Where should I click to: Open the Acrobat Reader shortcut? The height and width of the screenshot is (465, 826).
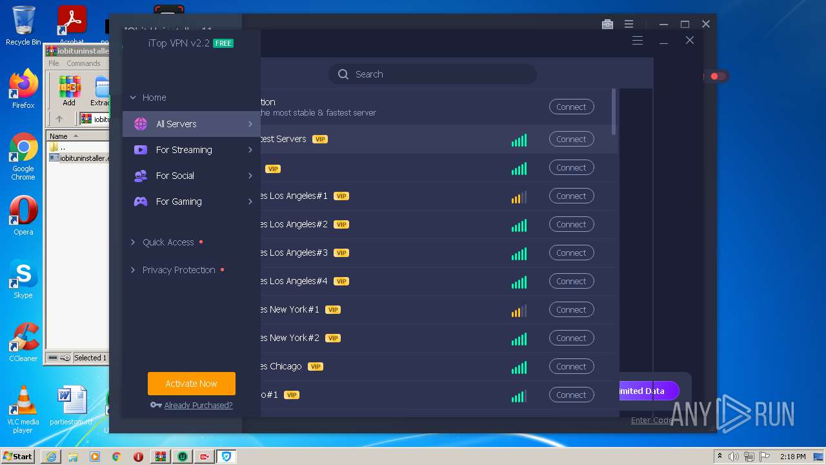pyautogui.click(x=72, y=26)
